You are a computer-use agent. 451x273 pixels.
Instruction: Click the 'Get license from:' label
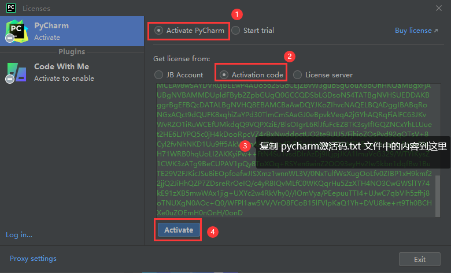(x=182, y=58)
